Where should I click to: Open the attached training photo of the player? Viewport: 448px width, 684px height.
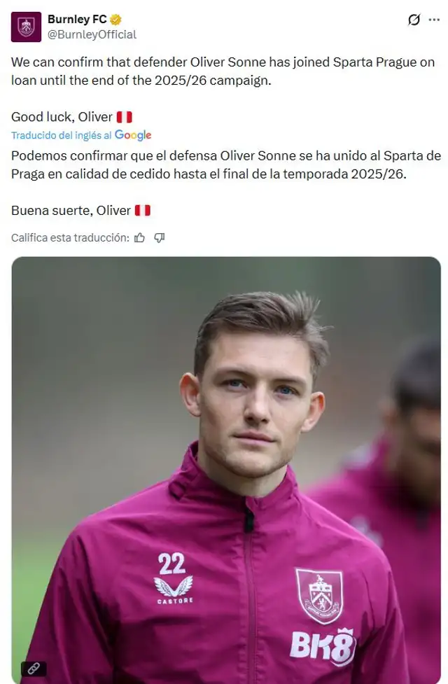(226, 420)
